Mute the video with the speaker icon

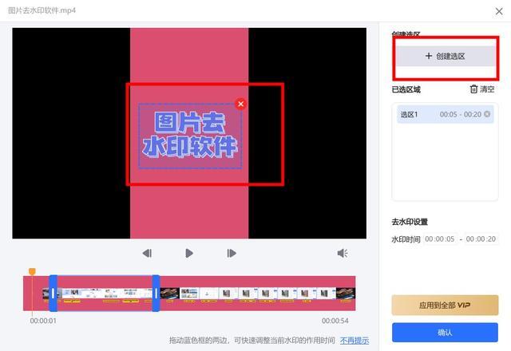click(x=343, y=253)
